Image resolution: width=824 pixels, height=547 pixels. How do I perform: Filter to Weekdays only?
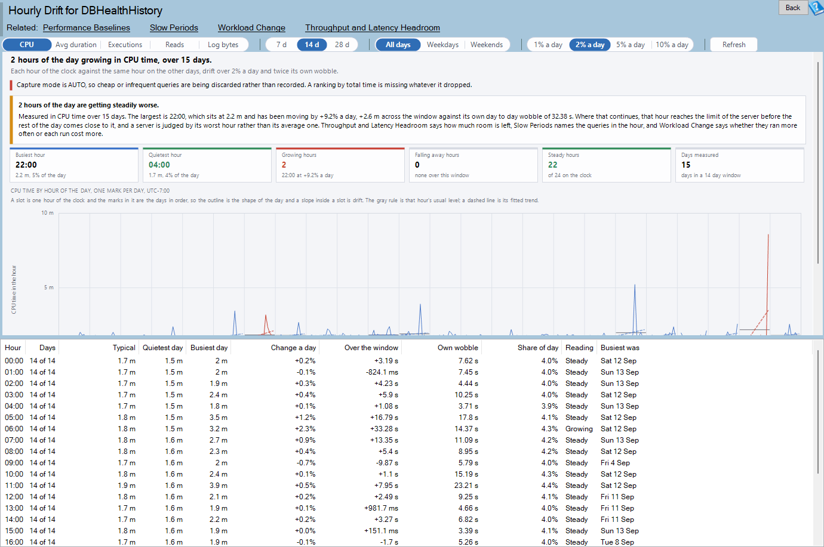(x=442, y=45)
